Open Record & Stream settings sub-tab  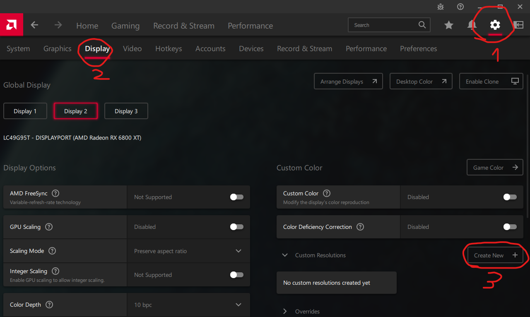[305, 49]
